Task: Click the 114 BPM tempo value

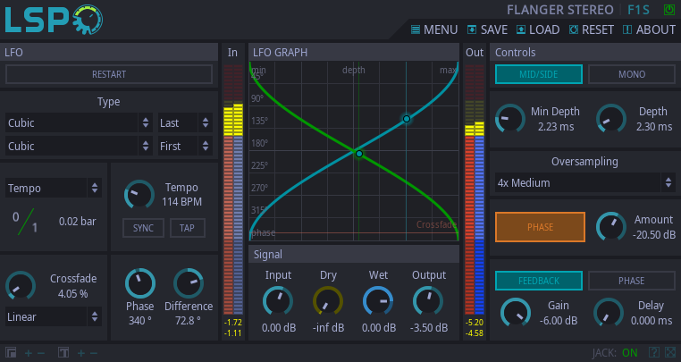Action: pyautogui.click(x=182, y=202)
